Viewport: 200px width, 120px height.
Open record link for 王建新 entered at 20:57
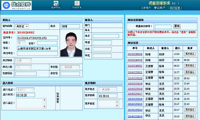[x=135, y=72]
